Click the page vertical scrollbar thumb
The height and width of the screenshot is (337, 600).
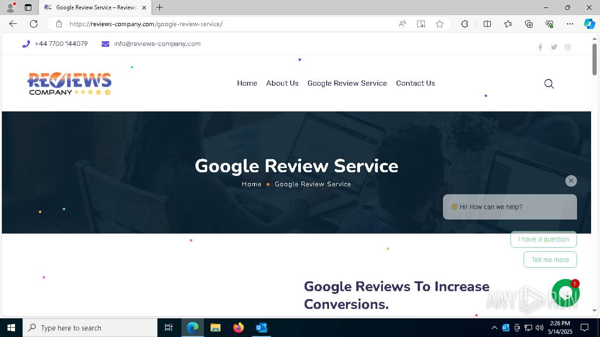[x=594, y=59]
